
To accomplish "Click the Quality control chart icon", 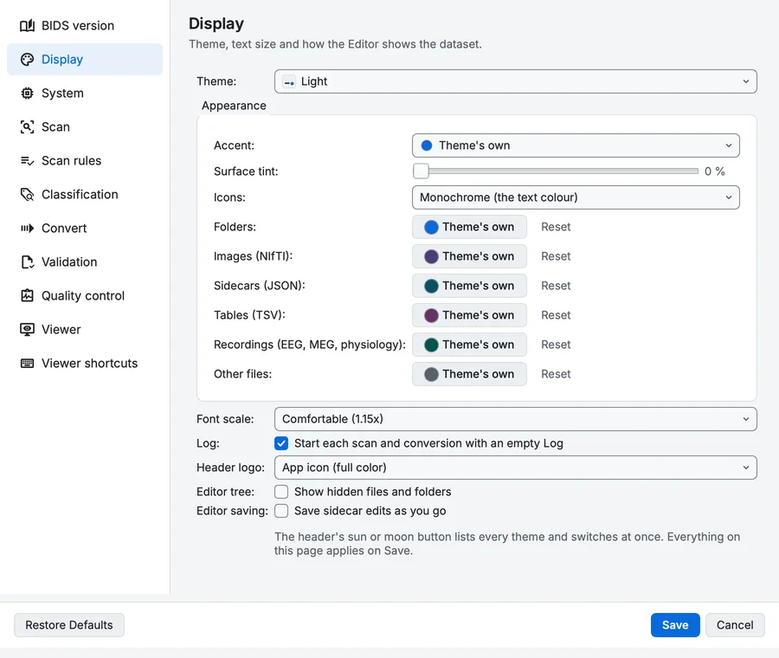I will pos(28,296).
